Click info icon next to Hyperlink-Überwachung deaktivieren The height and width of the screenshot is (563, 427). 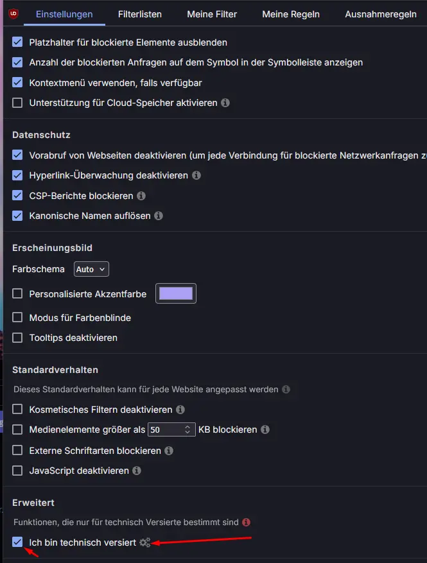point(196,175)
